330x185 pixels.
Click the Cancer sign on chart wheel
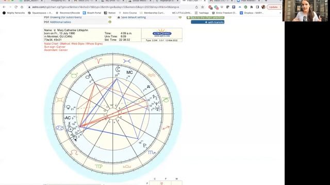pyautogui.click(x=60, y=128)
